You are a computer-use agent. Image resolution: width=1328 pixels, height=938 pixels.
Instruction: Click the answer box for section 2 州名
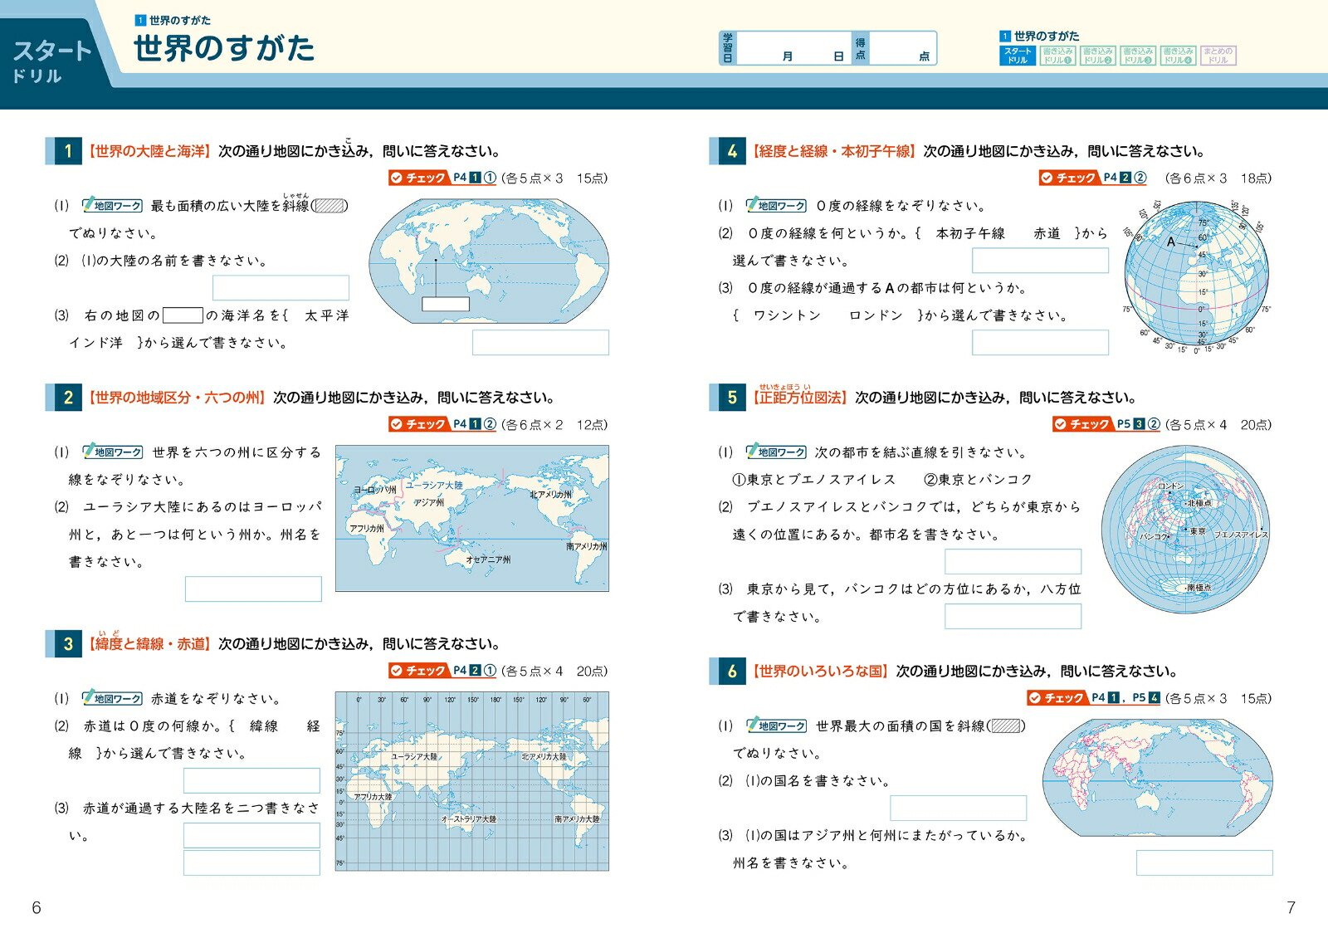[x=253, y=589]
